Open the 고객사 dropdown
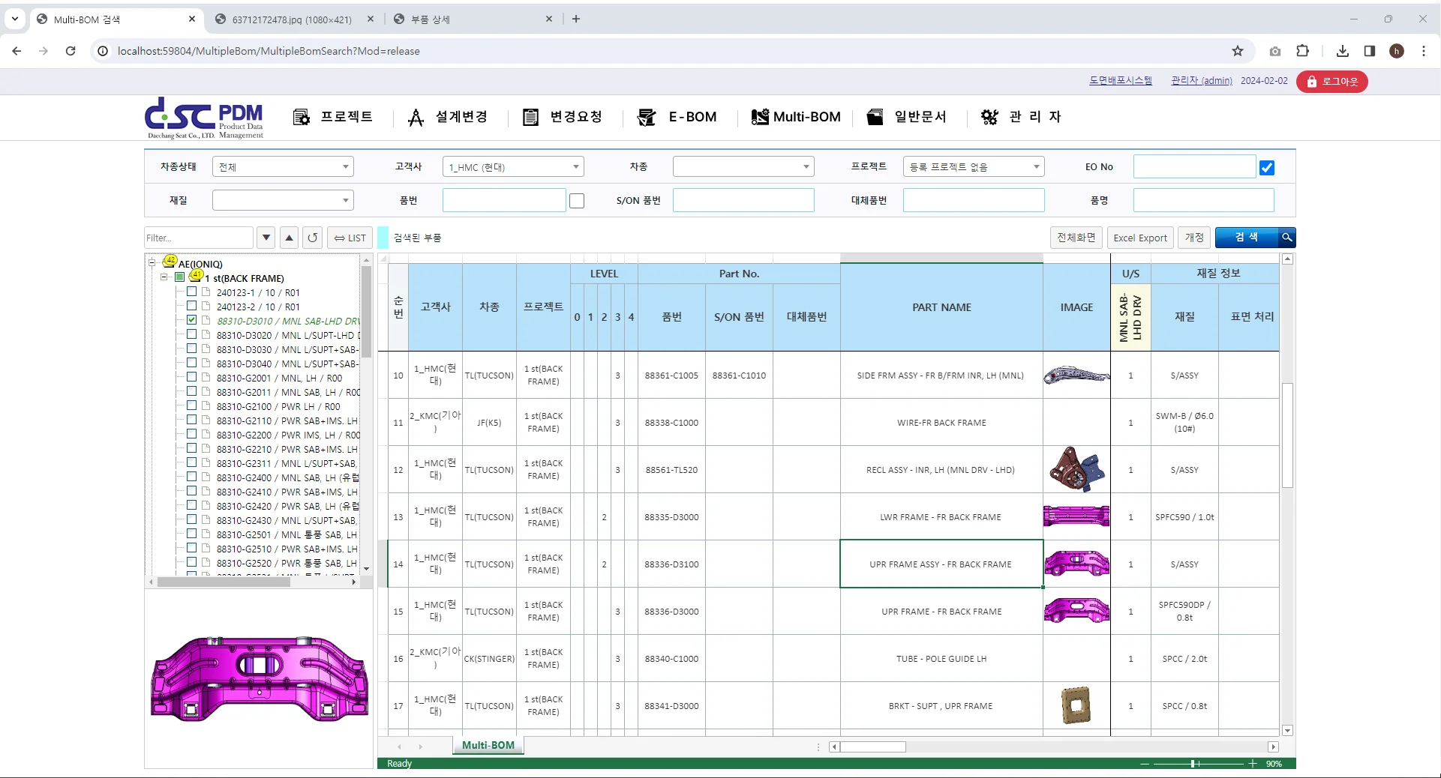 (513, 167)
